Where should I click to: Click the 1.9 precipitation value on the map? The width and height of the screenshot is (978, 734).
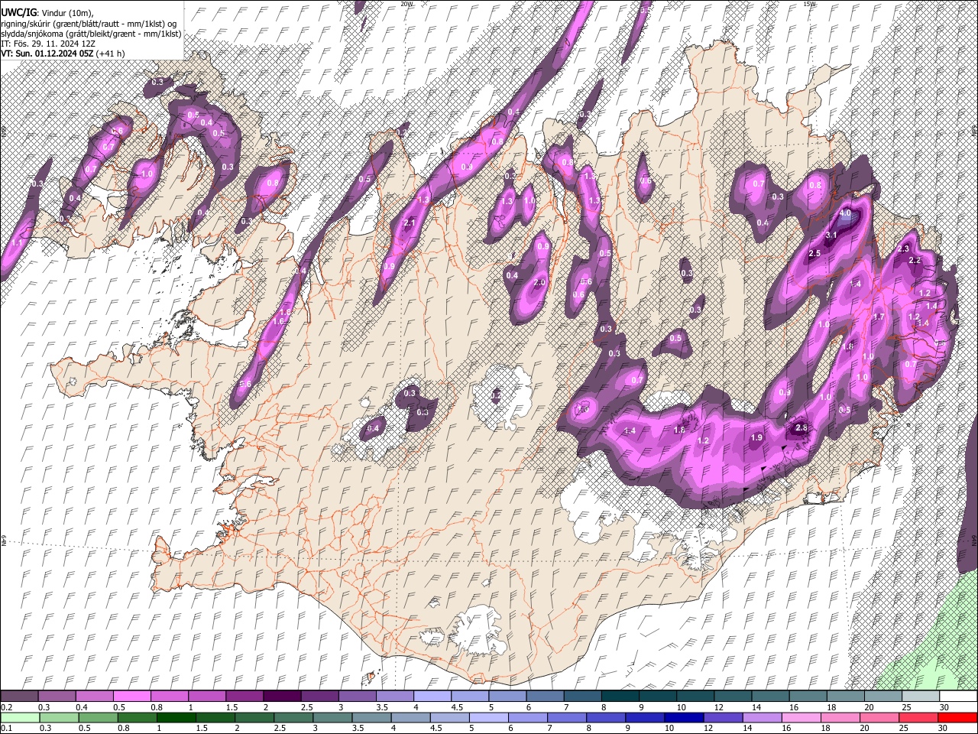[757, 437]
